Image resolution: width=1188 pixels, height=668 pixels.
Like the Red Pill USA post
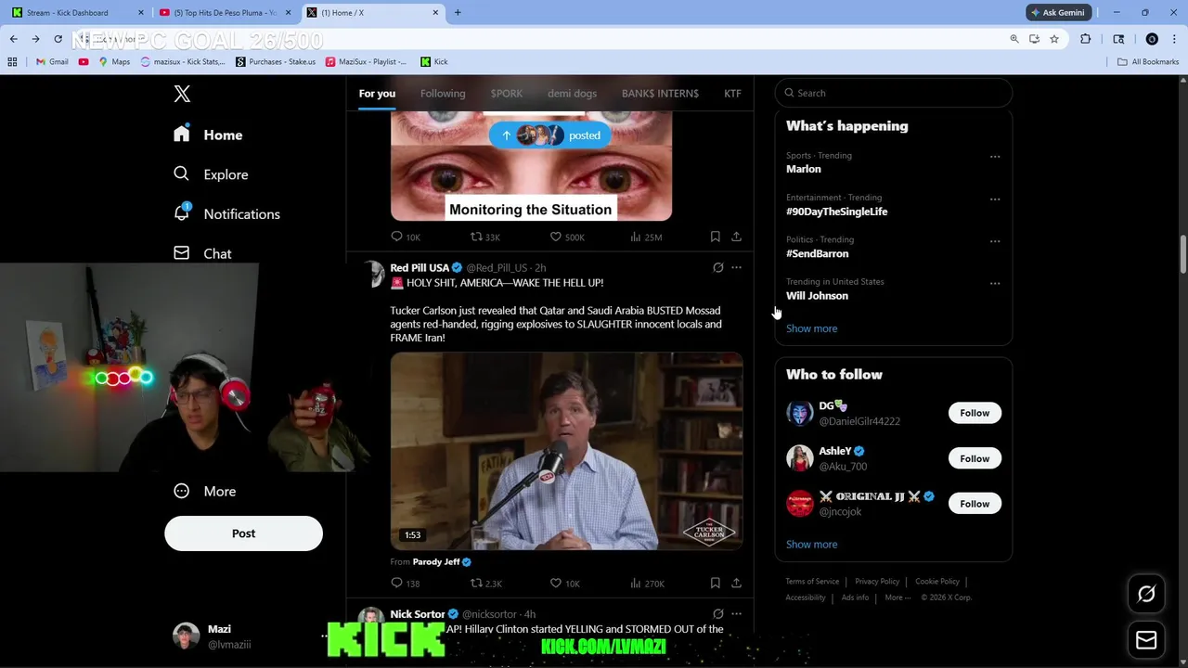[565, 584]
